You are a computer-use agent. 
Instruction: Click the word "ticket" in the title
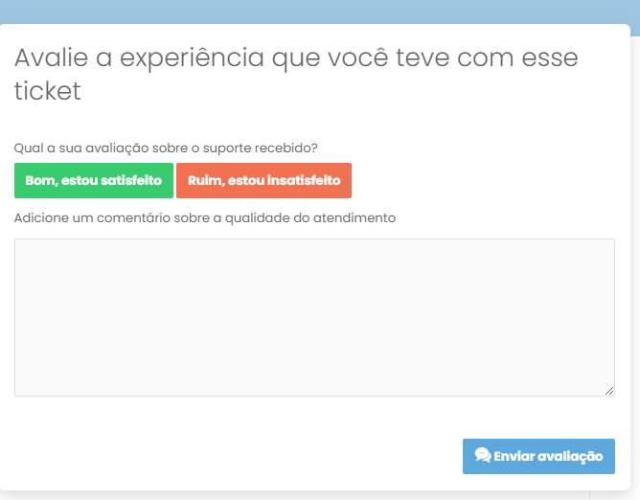coord(48,91)
